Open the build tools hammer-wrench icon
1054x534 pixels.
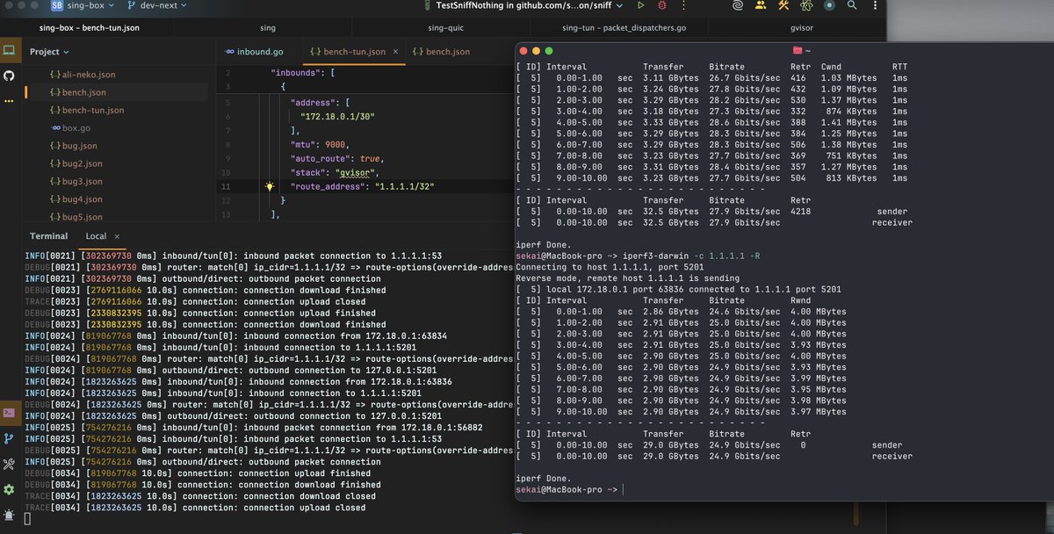[783, 5]
